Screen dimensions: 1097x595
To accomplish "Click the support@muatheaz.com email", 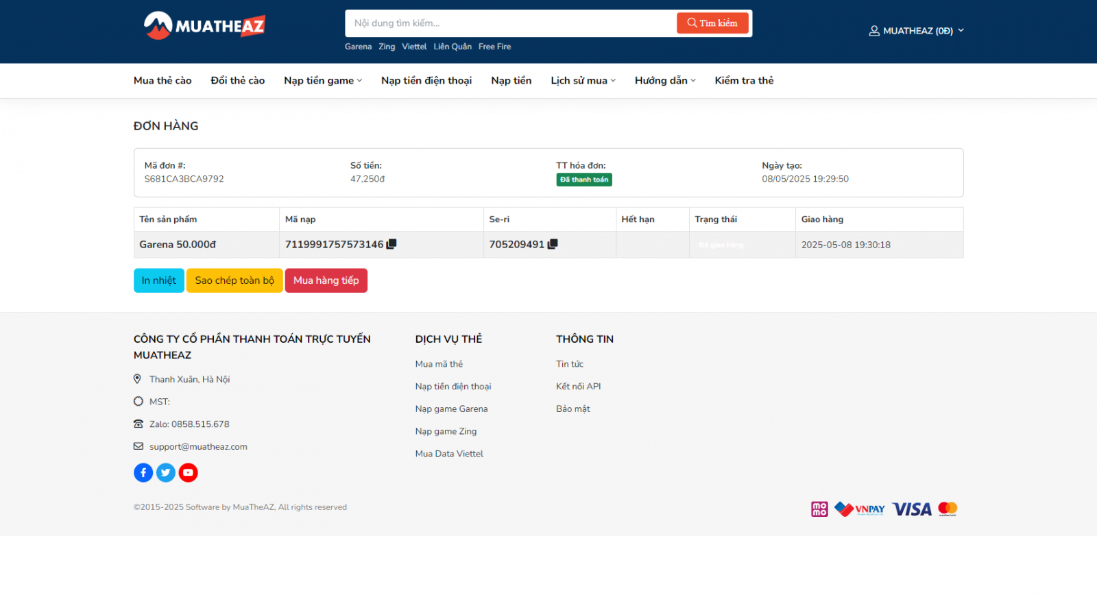I will 198,446.
